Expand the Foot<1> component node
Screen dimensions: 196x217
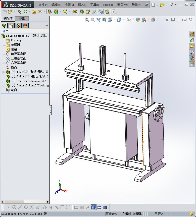click(x=3, y=73)
